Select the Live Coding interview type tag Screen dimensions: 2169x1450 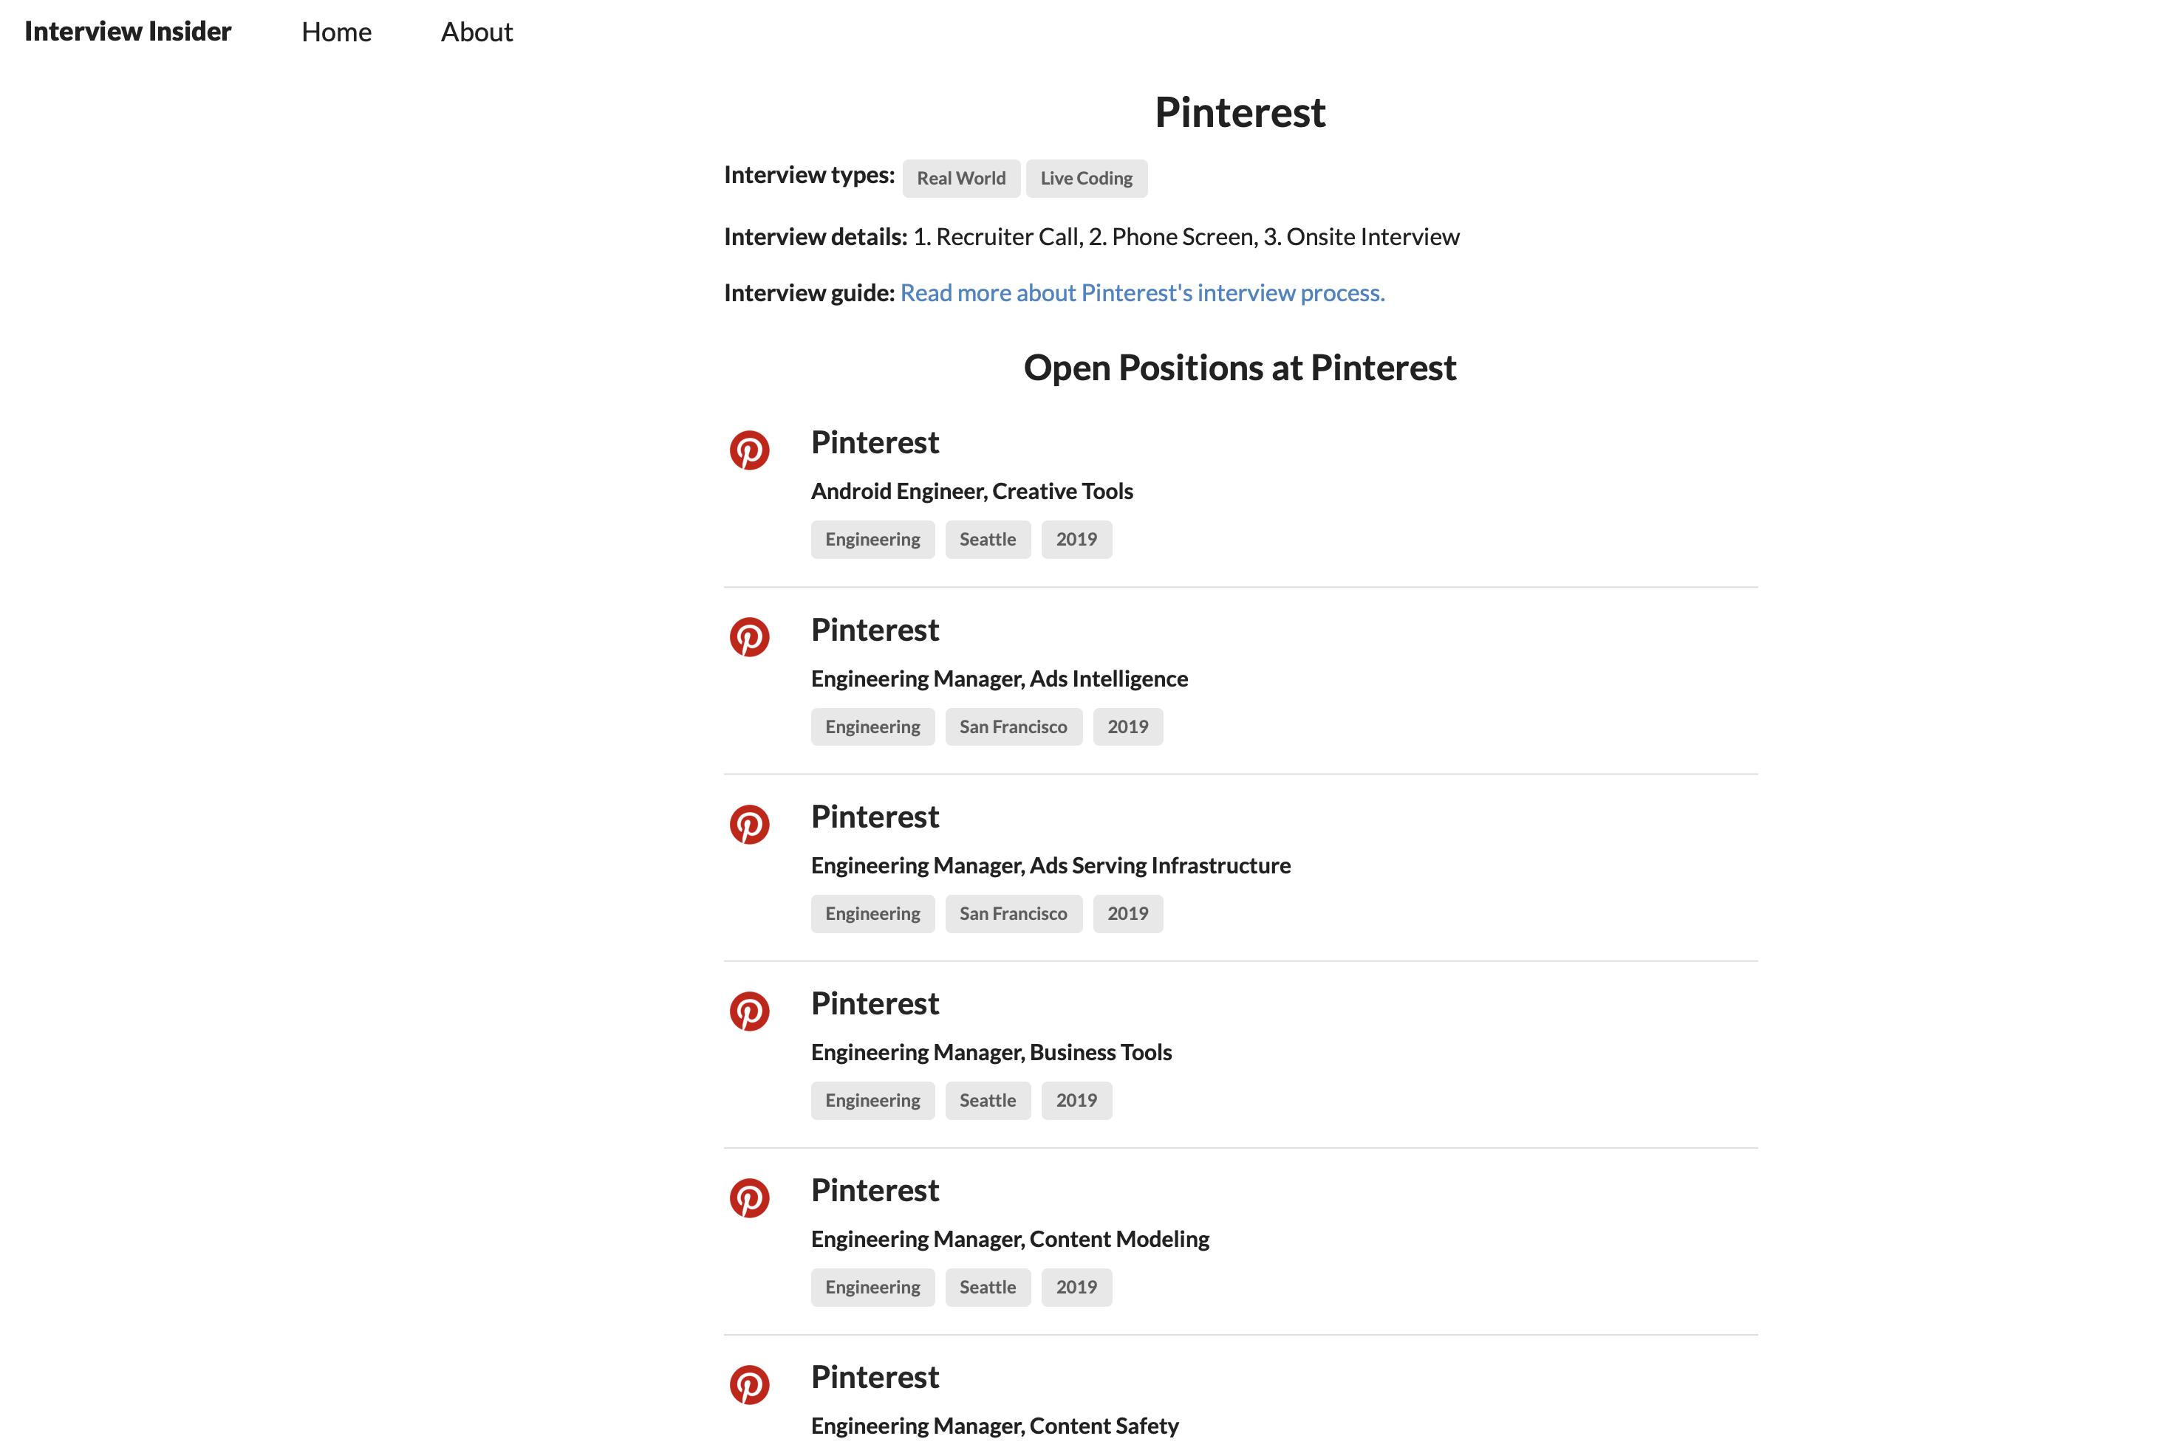tap(1085, 179)
